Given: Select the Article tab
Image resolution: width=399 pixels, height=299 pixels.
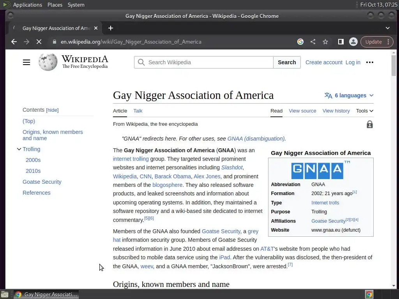Looking at the screenshot, I should (120, 111).
